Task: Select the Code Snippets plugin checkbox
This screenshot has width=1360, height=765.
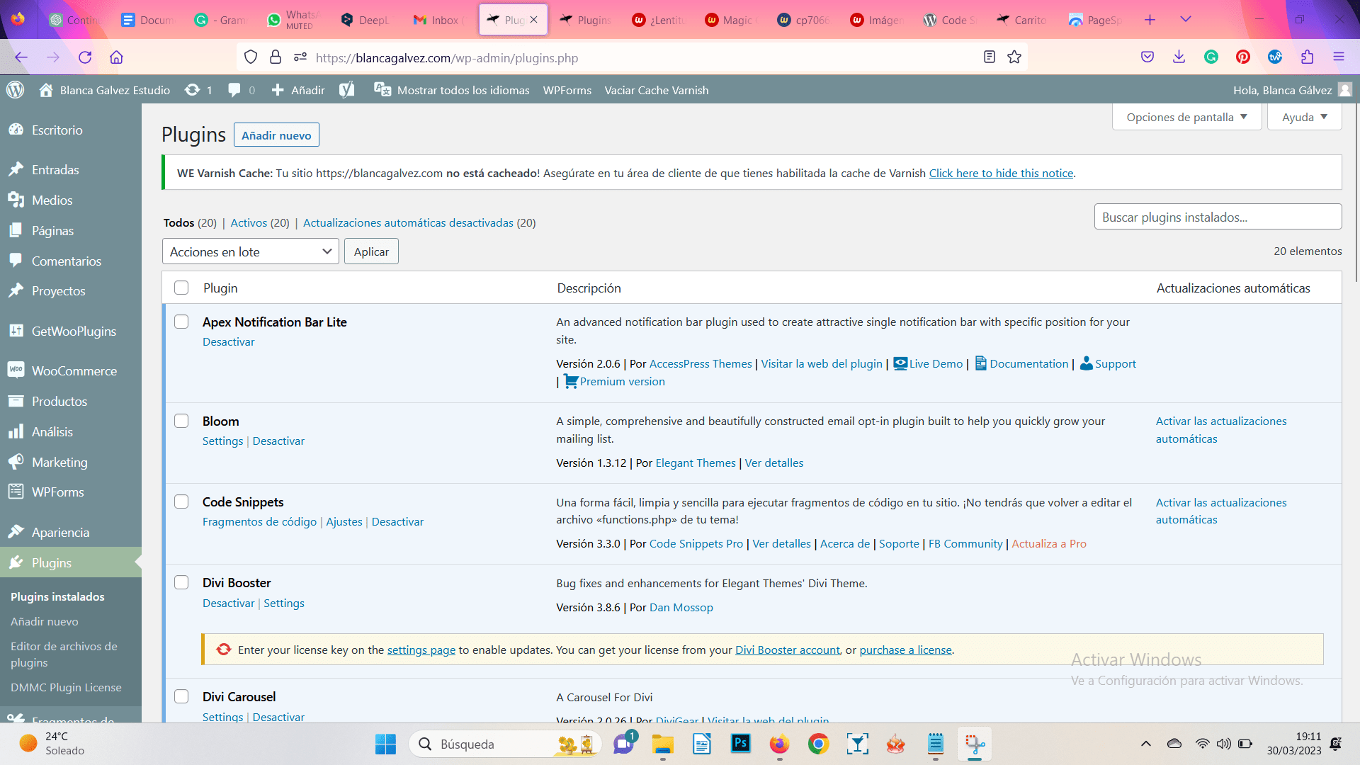Action: (x=181, y=501)
